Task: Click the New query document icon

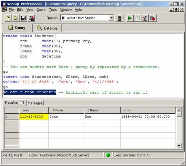Action: [x=8, y=18]
